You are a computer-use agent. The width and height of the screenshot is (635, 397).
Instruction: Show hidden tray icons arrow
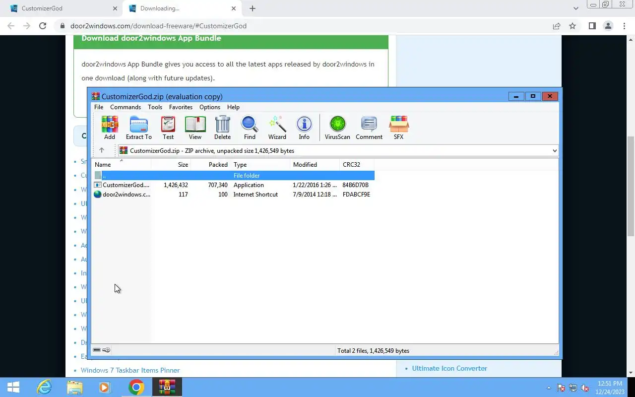549,388
